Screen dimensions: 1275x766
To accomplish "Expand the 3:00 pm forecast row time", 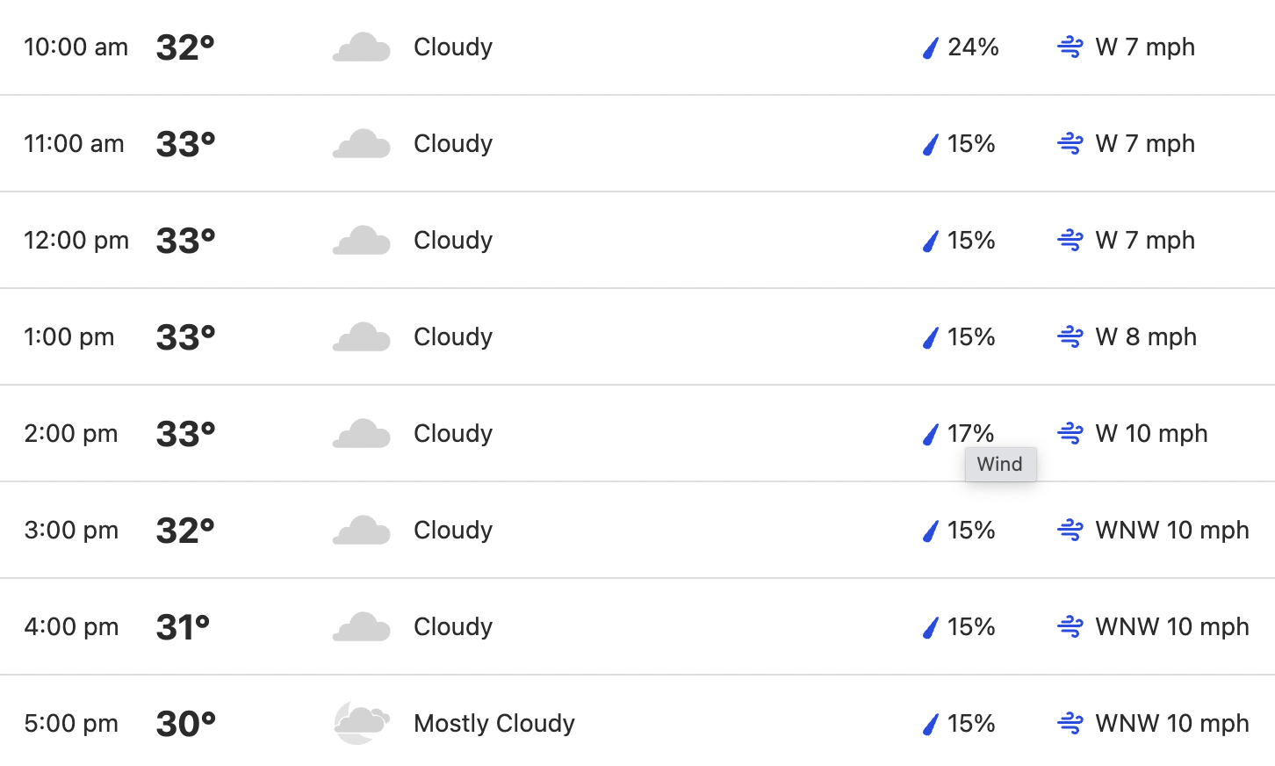I will [71, 530].
